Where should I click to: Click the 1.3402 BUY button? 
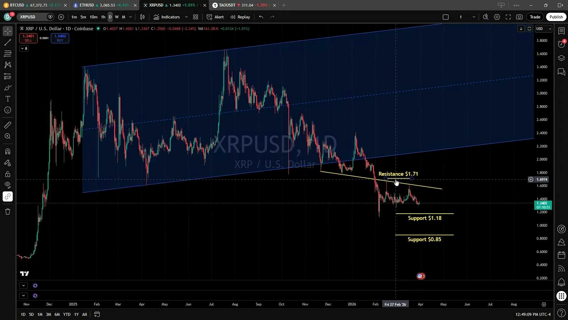coord(60,38)
